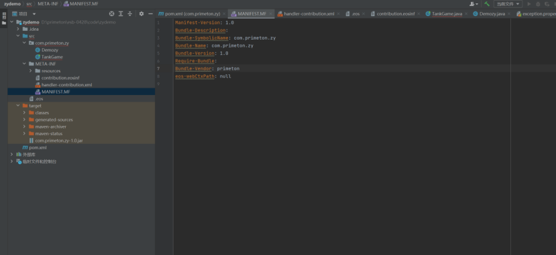Open project panel settings gear
The width and height of the screenshot is (556, 255).
tap(142, 14)
